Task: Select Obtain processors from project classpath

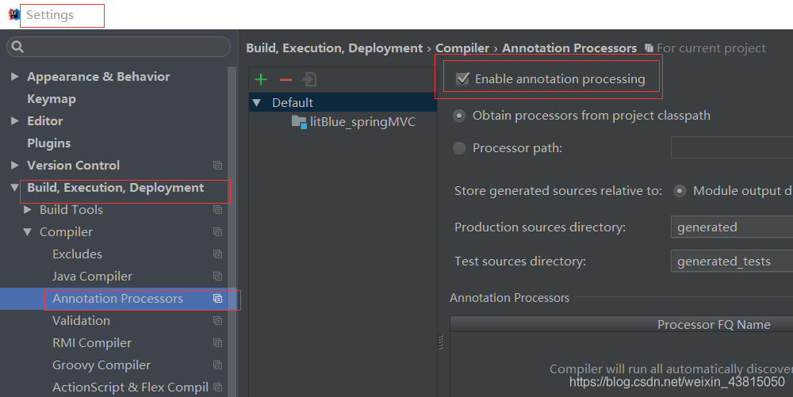Action: (459, 116)
